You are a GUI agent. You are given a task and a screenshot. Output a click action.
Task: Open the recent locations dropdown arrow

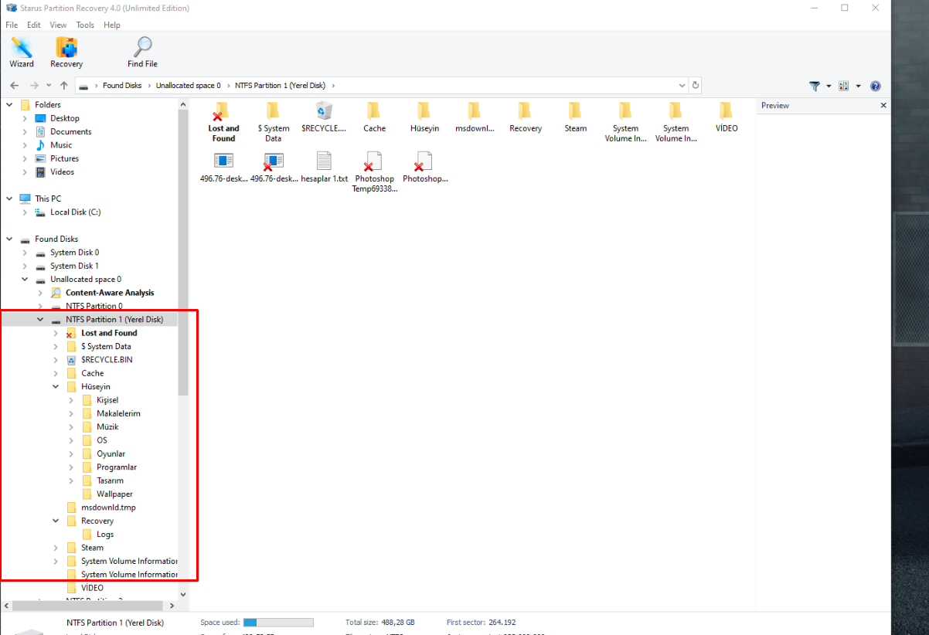(x=49, y=86)
